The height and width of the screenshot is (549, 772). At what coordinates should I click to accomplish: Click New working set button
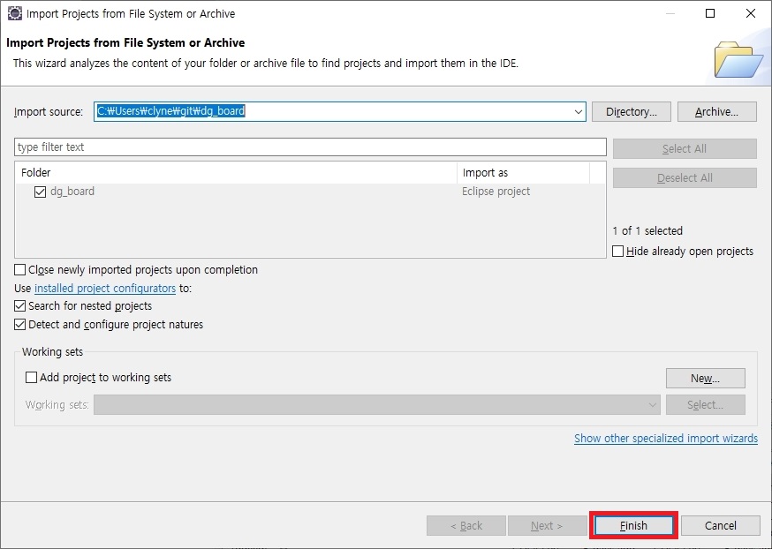705,378
